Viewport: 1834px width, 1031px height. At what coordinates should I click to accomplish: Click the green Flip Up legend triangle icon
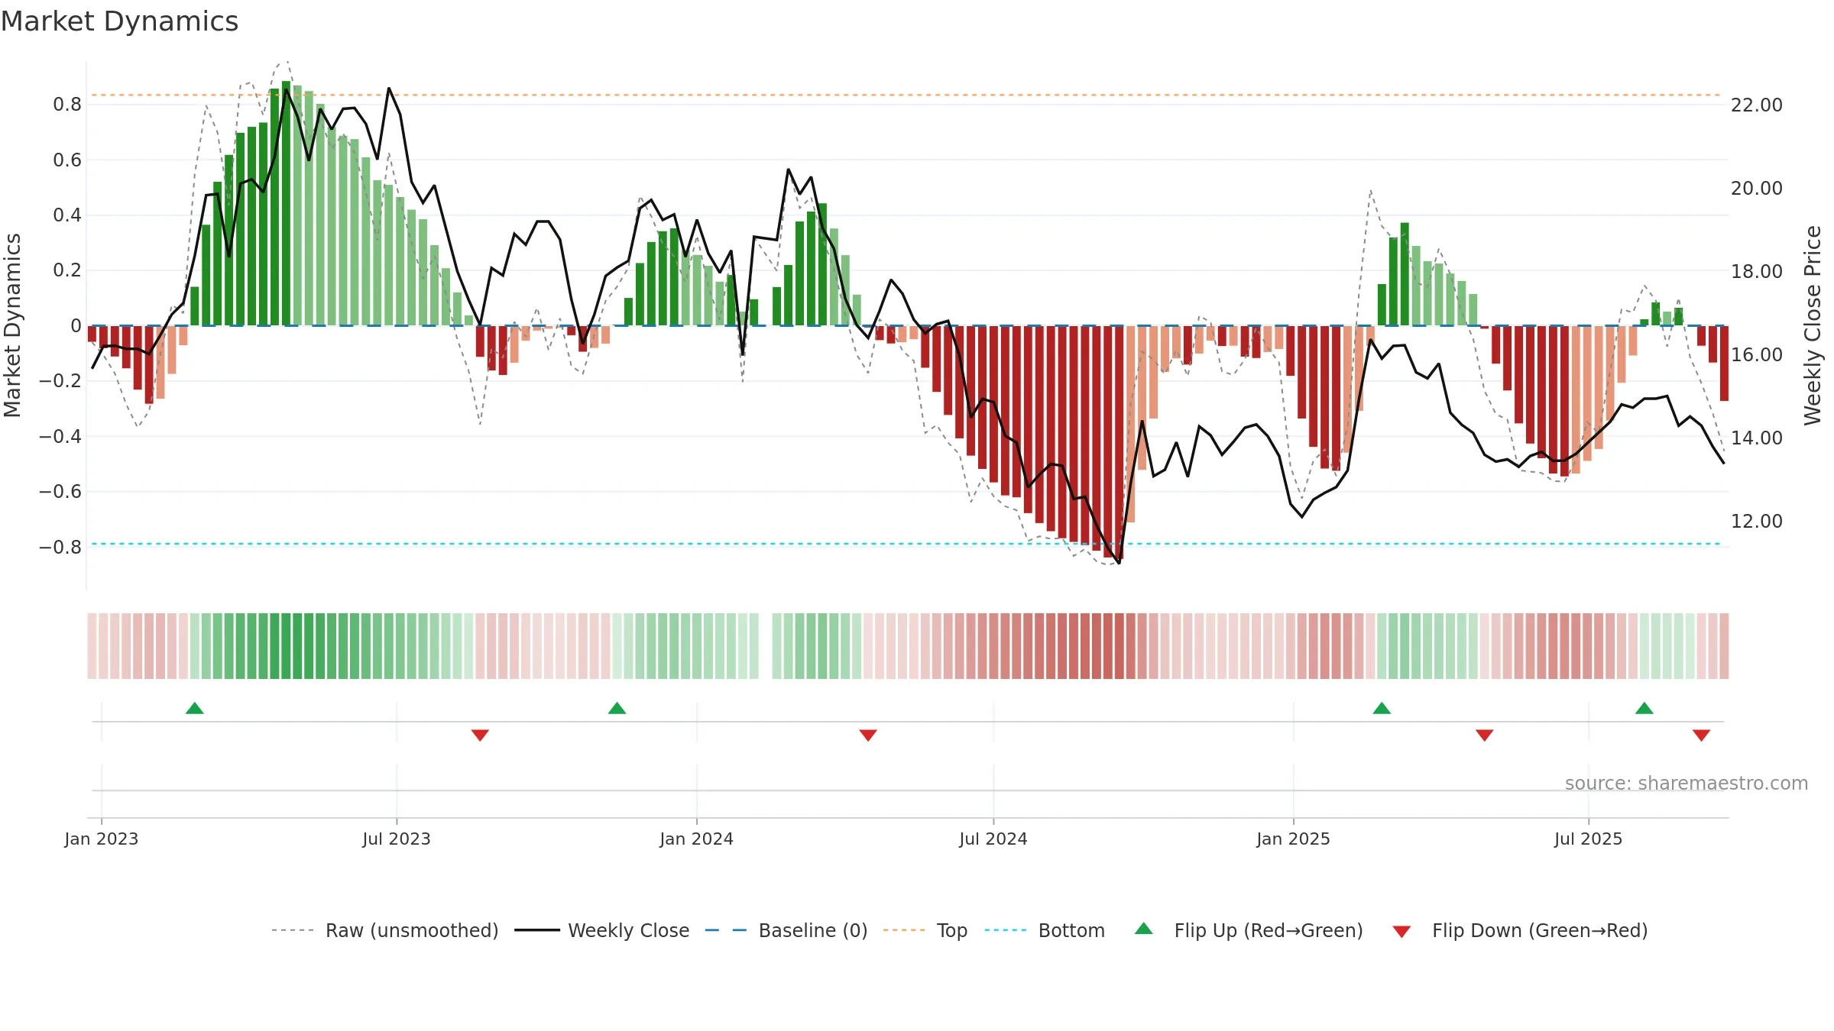[1144, 929]
